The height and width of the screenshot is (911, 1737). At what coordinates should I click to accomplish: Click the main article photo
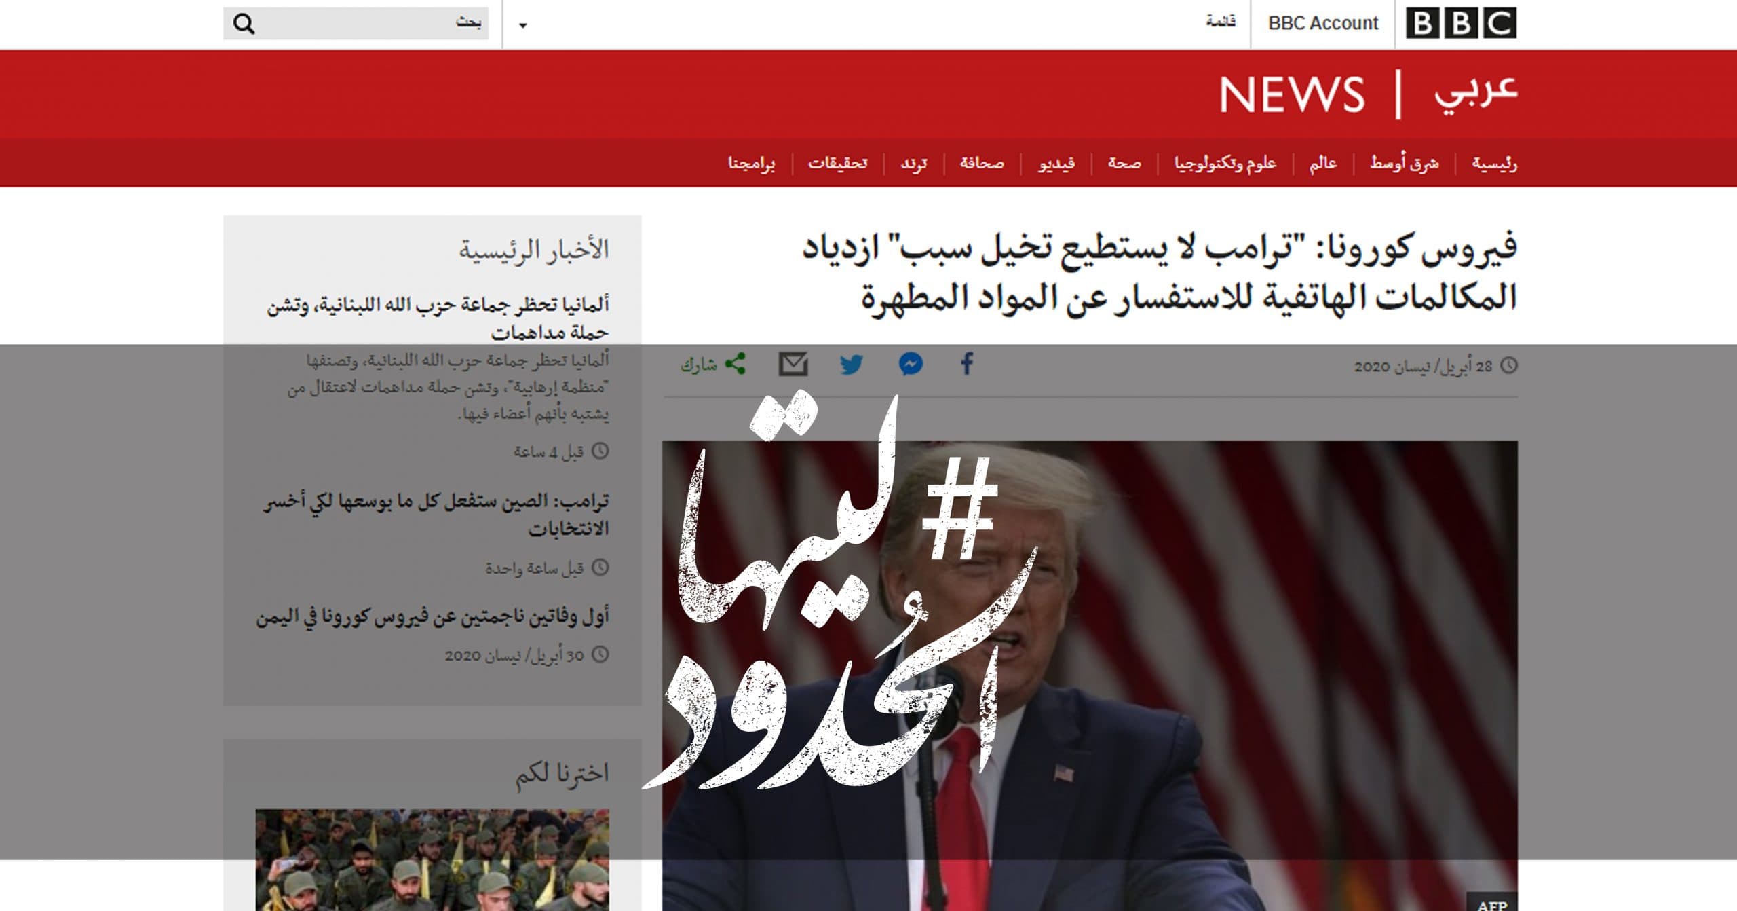(1090, 675)
